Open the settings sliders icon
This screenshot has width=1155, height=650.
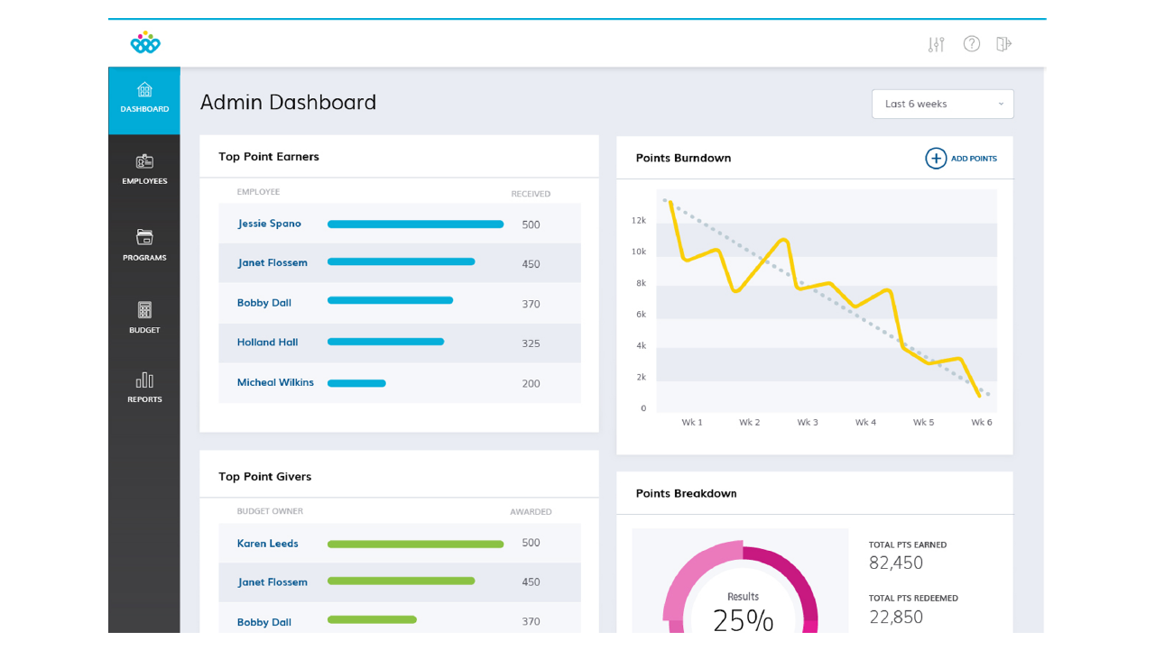(x=937, y=44)
